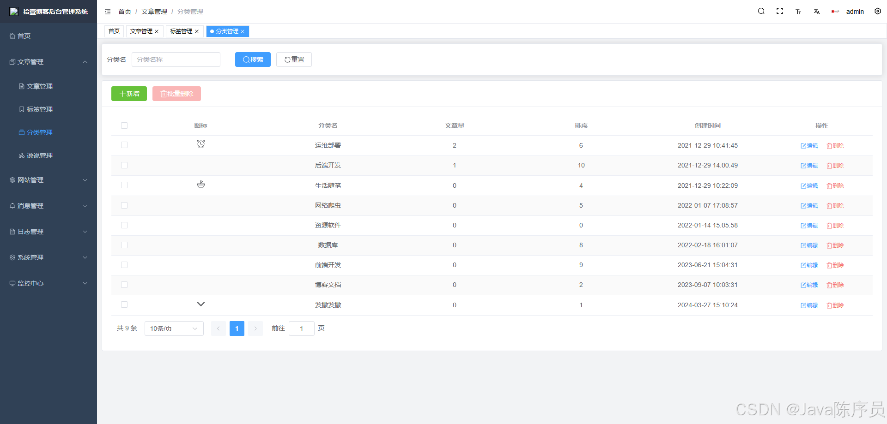This screenshot has height=424, width=887.
Task: Open the language translation icon
Action: click(817, 12)
